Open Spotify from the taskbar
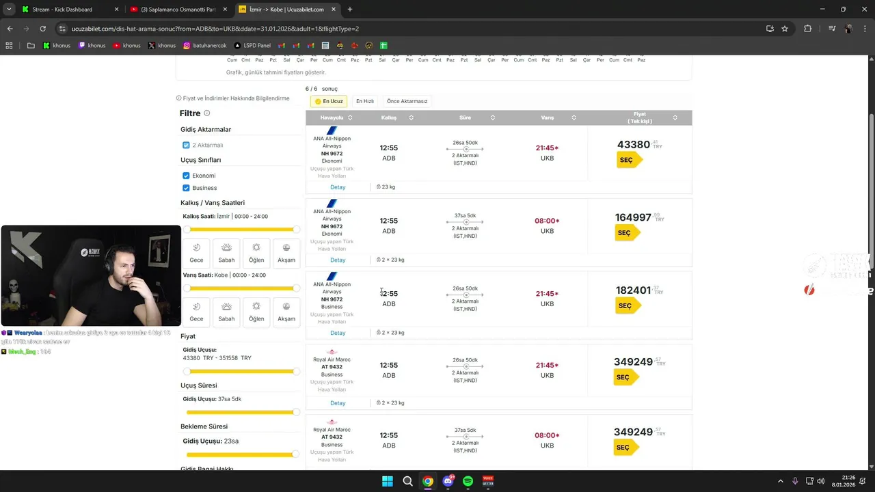 [x=468, y=481]
